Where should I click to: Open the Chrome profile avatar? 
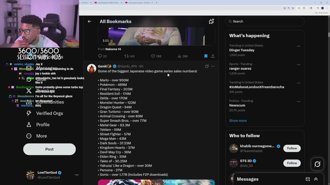coord(323,8)
